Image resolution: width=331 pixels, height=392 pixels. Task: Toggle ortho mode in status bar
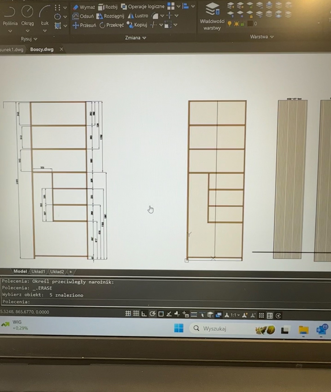coord(144,314)
